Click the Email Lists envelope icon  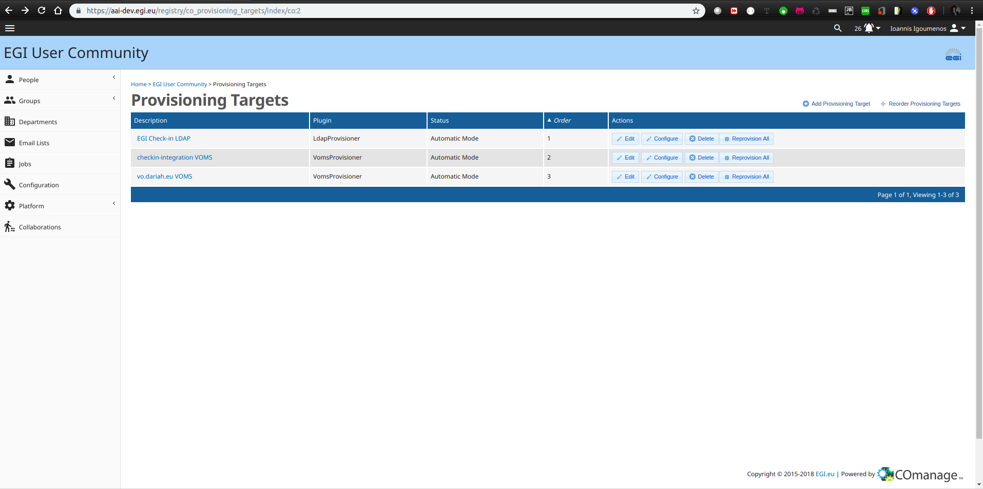[10, 142]
